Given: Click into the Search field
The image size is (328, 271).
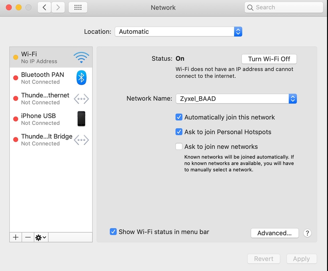Looking at the screenshot, I should pyautogui.click(x=284, y=7).
